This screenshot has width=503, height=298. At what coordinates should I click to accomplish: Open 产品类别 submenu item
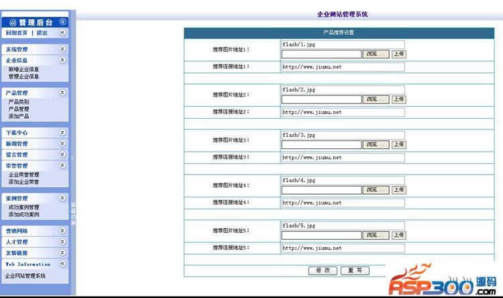[19, 102]
